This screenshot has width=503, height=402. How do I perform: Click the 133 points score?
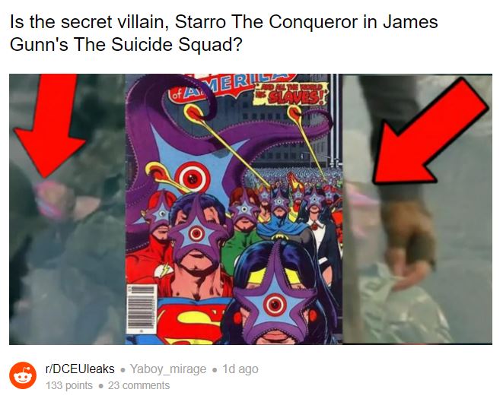tap(69, 385)
